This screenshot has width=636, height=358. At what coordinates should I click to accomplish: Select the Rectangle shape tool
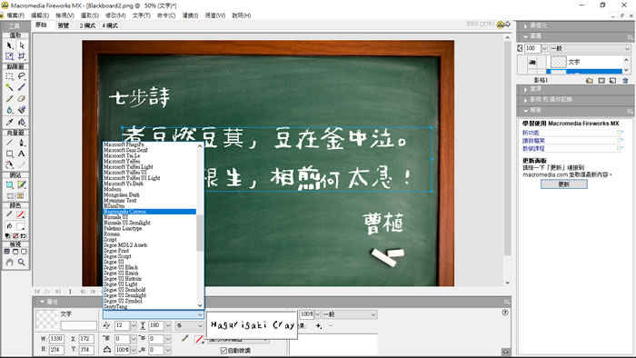click(x=9, y=154)
